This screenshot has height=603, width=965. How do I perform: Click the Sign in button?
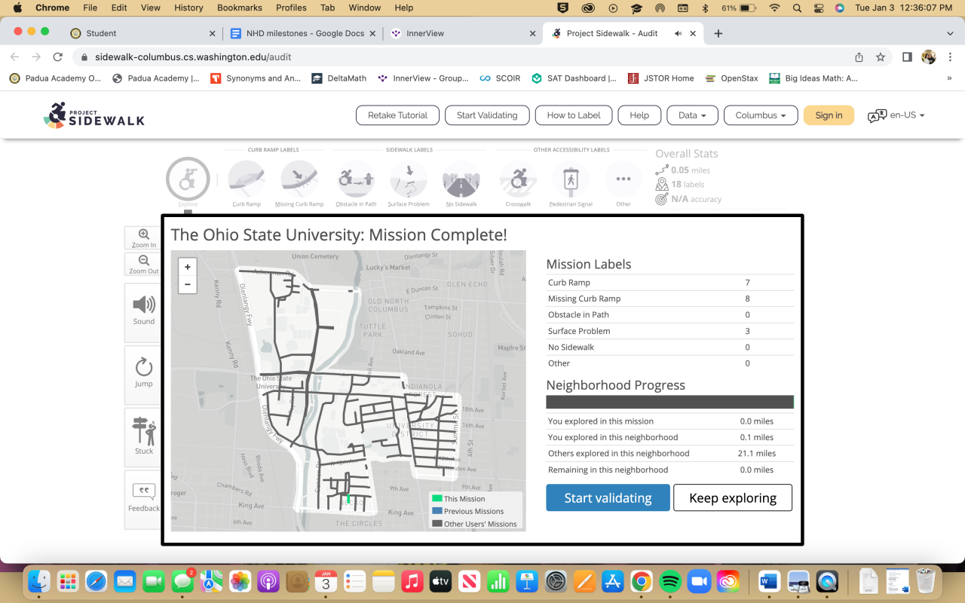(829, 115)
